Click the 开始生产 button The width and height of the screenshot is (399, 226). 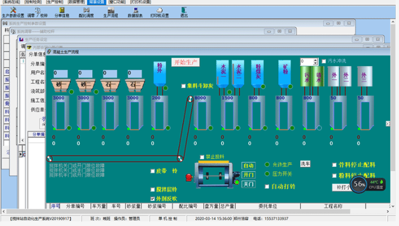(185, 62)
